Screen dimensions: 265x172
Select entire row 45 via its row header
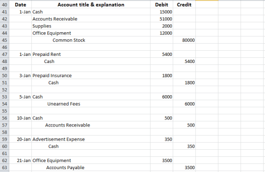tap(5, 40)
